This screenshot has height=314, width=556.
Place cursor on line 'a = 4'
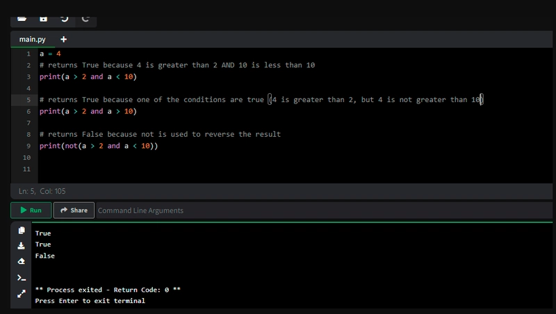point(50,54)
